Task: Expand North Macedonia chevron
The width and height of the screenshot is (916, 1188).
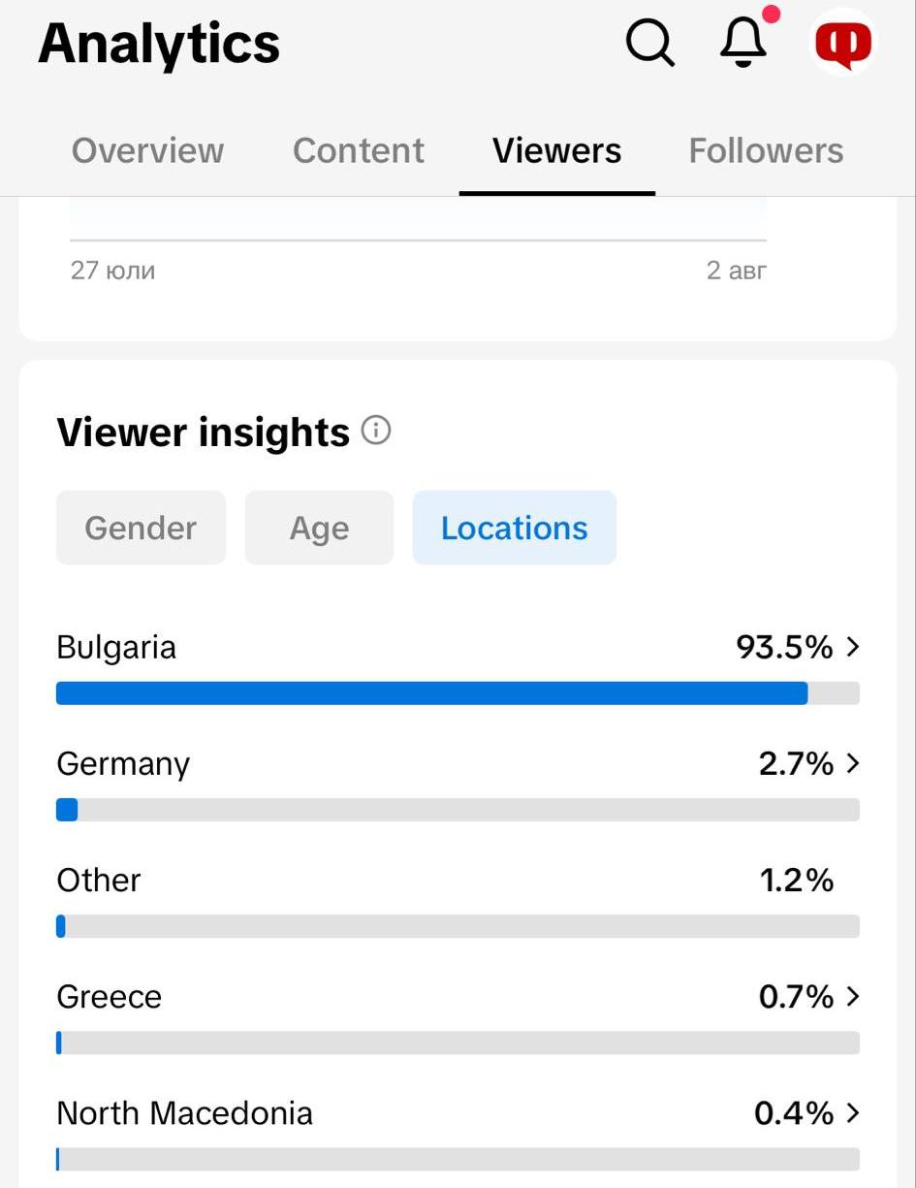Action: (853, 1112)
